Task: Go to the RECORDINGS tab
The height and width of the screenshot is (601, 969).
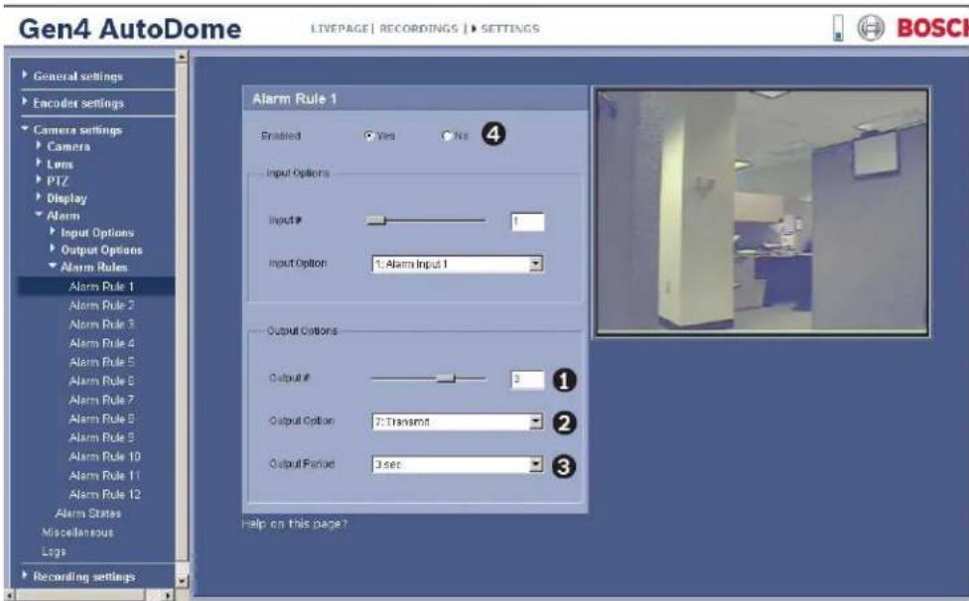Action: 418,29
